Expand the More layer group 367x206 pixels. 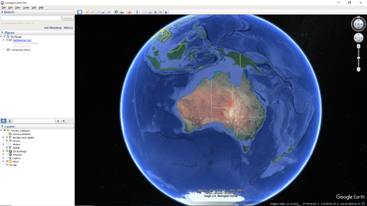click(3, 161)
